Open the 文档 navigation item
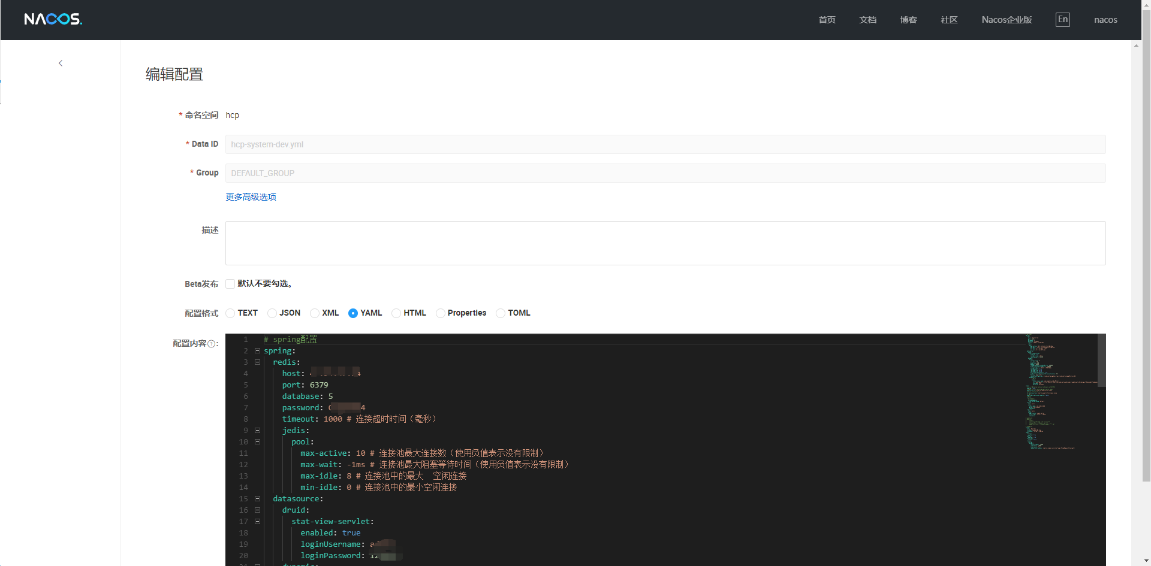Screen dimensions: 1151x566 click(x=867, y=20)
